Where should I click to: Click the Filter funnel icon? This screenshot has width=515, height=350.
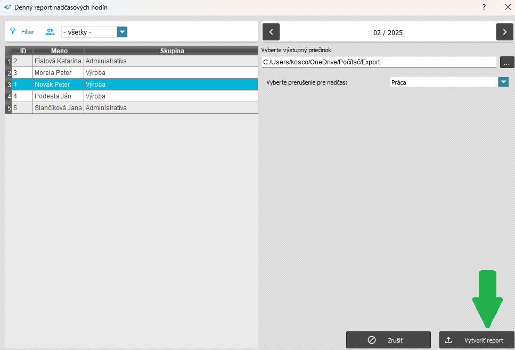[13, 32]
